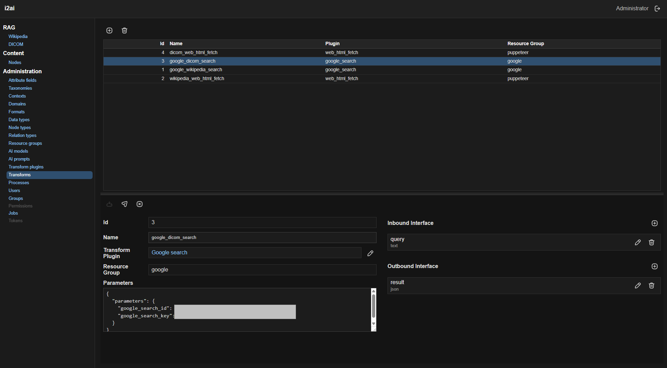Viewport: 667px width, 368px height.
Task: Open Jobs page
Action: (13, 213)
